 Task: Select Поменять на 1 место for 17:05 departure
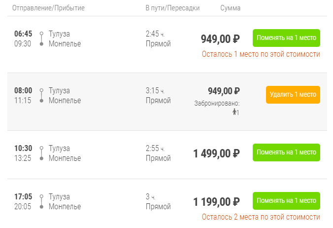click(286, 200)
